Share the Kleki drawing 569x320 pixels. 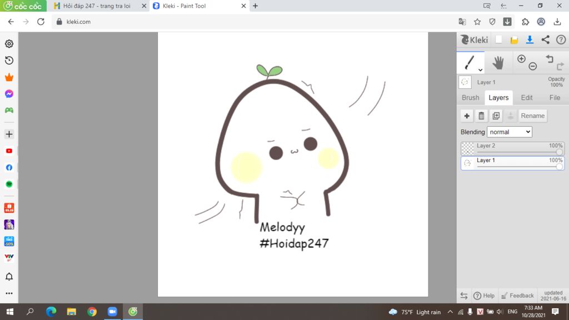tap(546, 40)
